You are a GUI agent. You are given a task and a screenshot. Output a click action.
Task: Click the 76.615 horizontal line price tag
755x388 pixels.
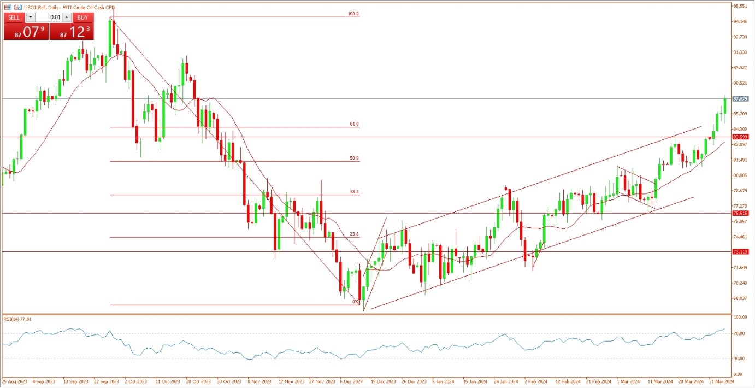740,213
